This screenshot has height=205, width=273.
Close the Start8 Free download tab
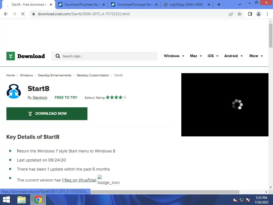click(x=51, y=5)
